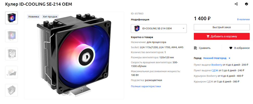Add product with Добавить в корзину

222,36
